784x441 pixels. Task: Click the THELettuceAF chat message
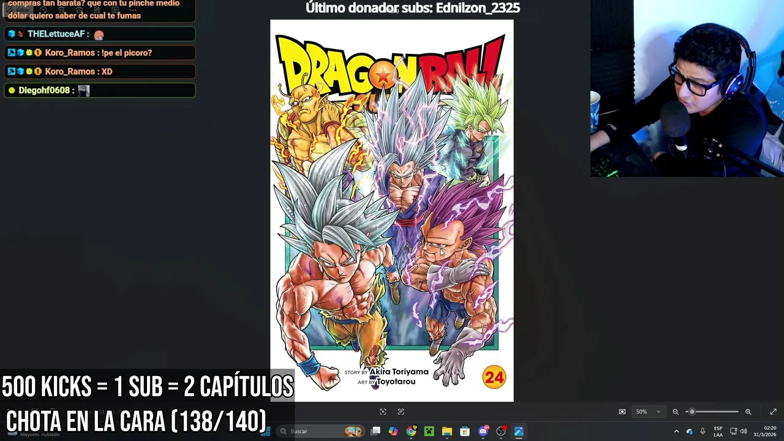(x=99, y=34)
